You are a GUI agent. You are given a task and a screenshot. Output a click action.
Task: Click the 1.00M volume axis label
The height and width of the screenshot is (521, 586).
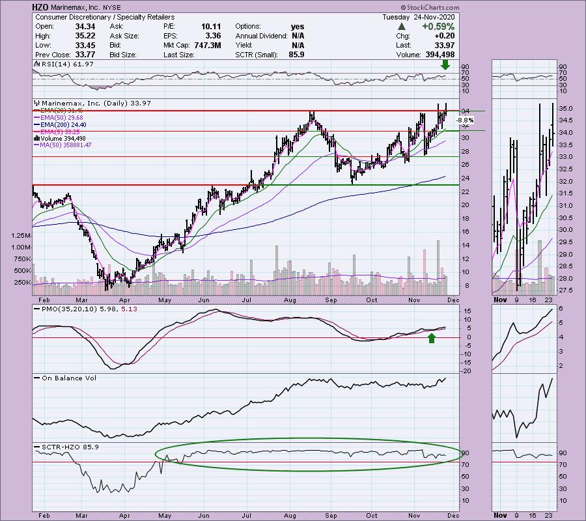(21, 247)
